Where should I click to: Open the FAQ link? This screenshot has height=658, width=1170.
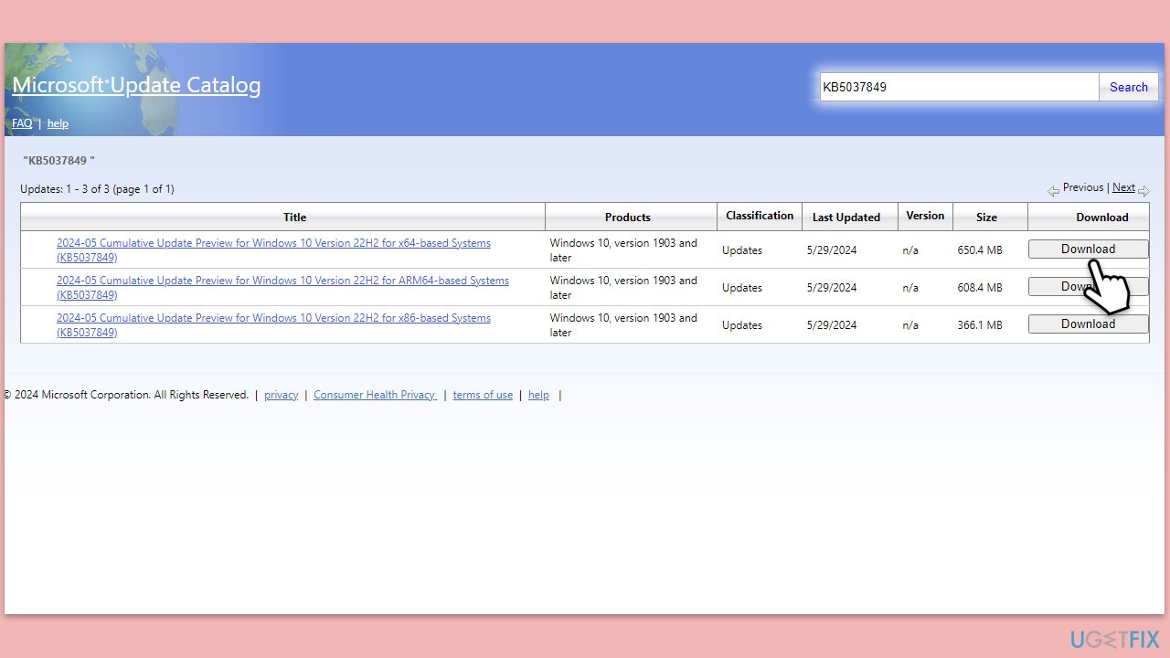coord(22,123)
